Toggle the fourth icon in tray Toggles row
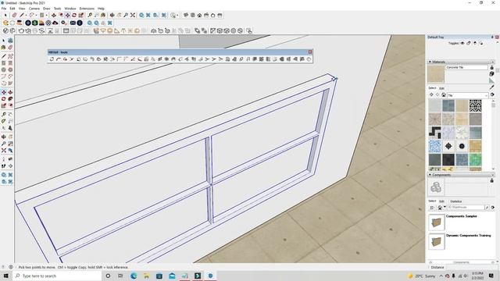 [x=481, y=43]
